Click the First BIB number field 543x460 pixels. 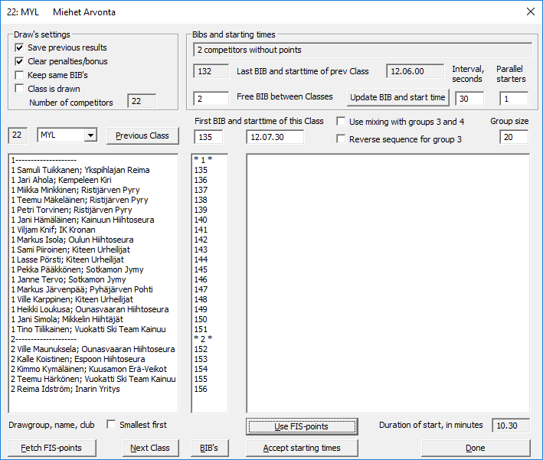(208, 137)
